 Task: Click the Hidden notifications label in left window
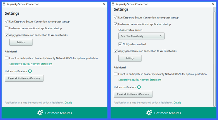pyautogui.click(x=16, y=71)
